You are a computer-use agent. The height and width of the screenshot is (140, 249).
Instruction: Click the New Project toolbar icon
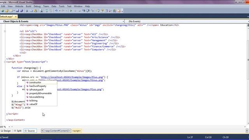[2, 11]
